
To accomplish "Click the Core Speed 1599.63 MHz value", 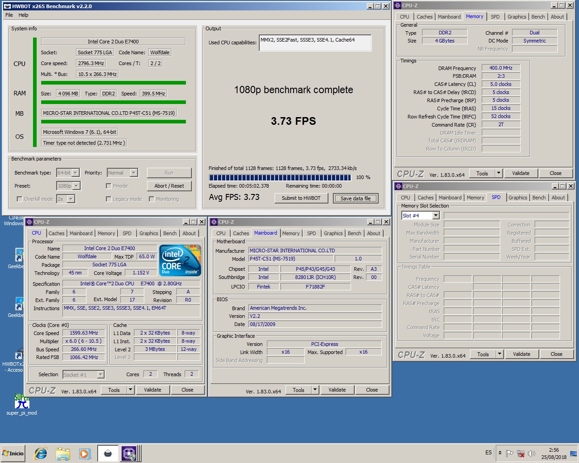I will [x=84, y=333].
